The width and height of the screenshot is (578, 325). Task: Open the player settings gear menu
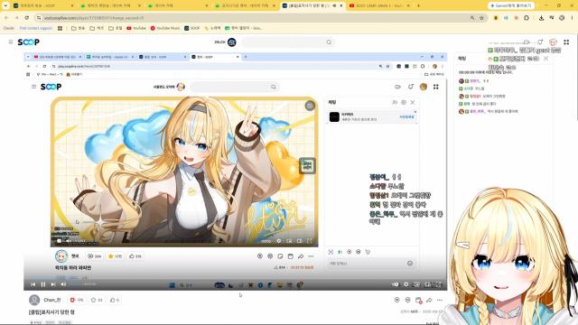pos(406,284)
